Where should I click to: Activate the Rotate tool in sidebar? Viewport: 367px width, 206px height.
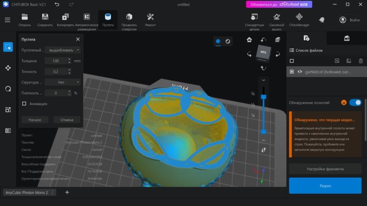(x=8, y=89)
